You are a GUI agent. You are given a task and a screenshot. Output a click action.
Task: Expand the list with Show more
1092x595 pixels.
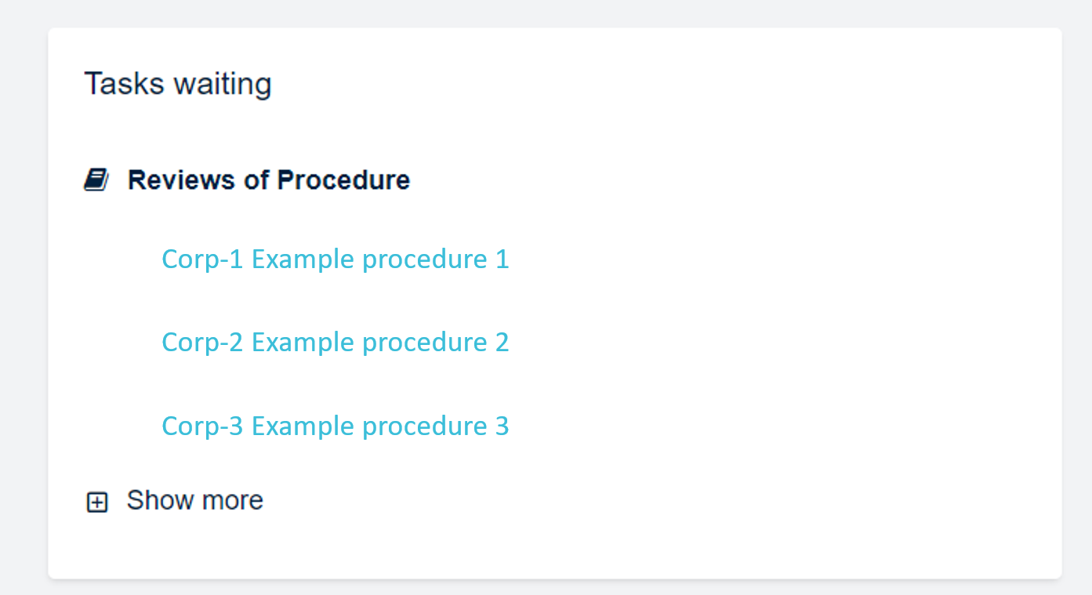pos(194,500)
